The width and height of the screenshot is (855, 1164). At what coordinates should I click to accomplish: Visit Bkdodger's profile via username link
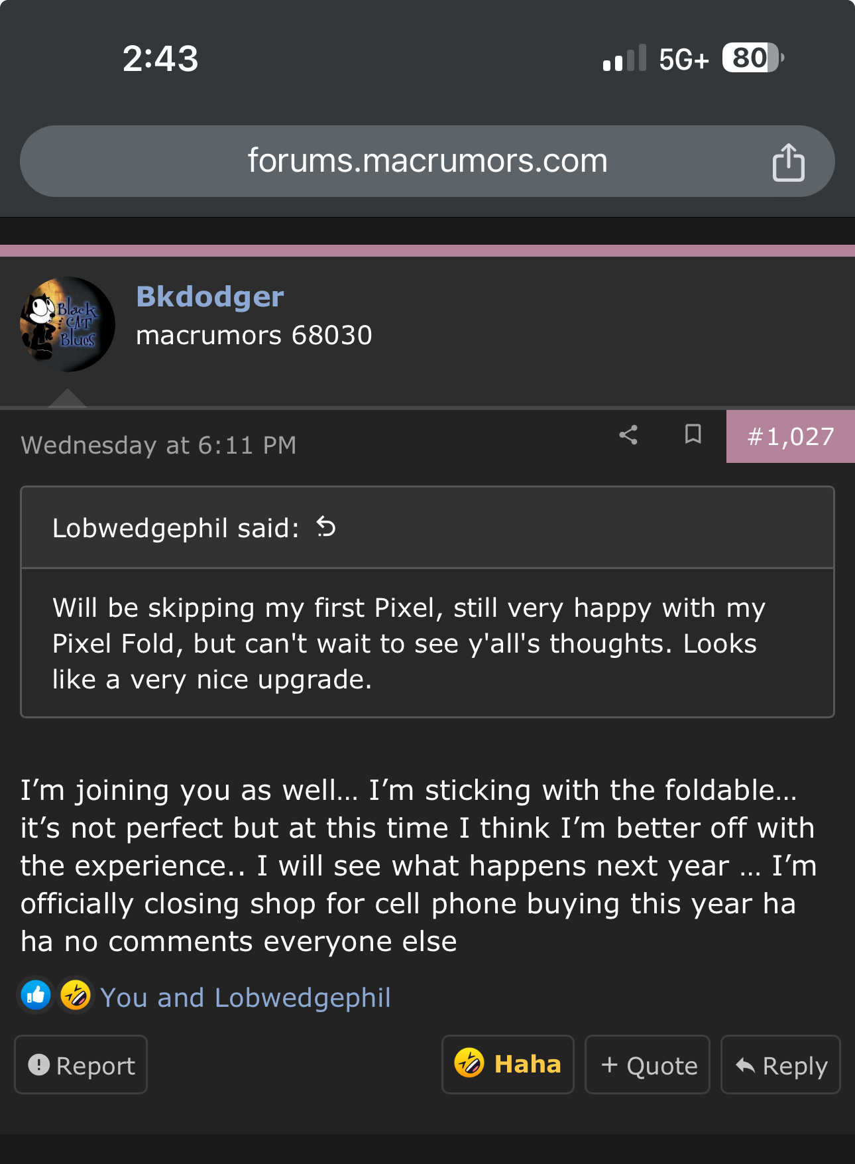209,296
